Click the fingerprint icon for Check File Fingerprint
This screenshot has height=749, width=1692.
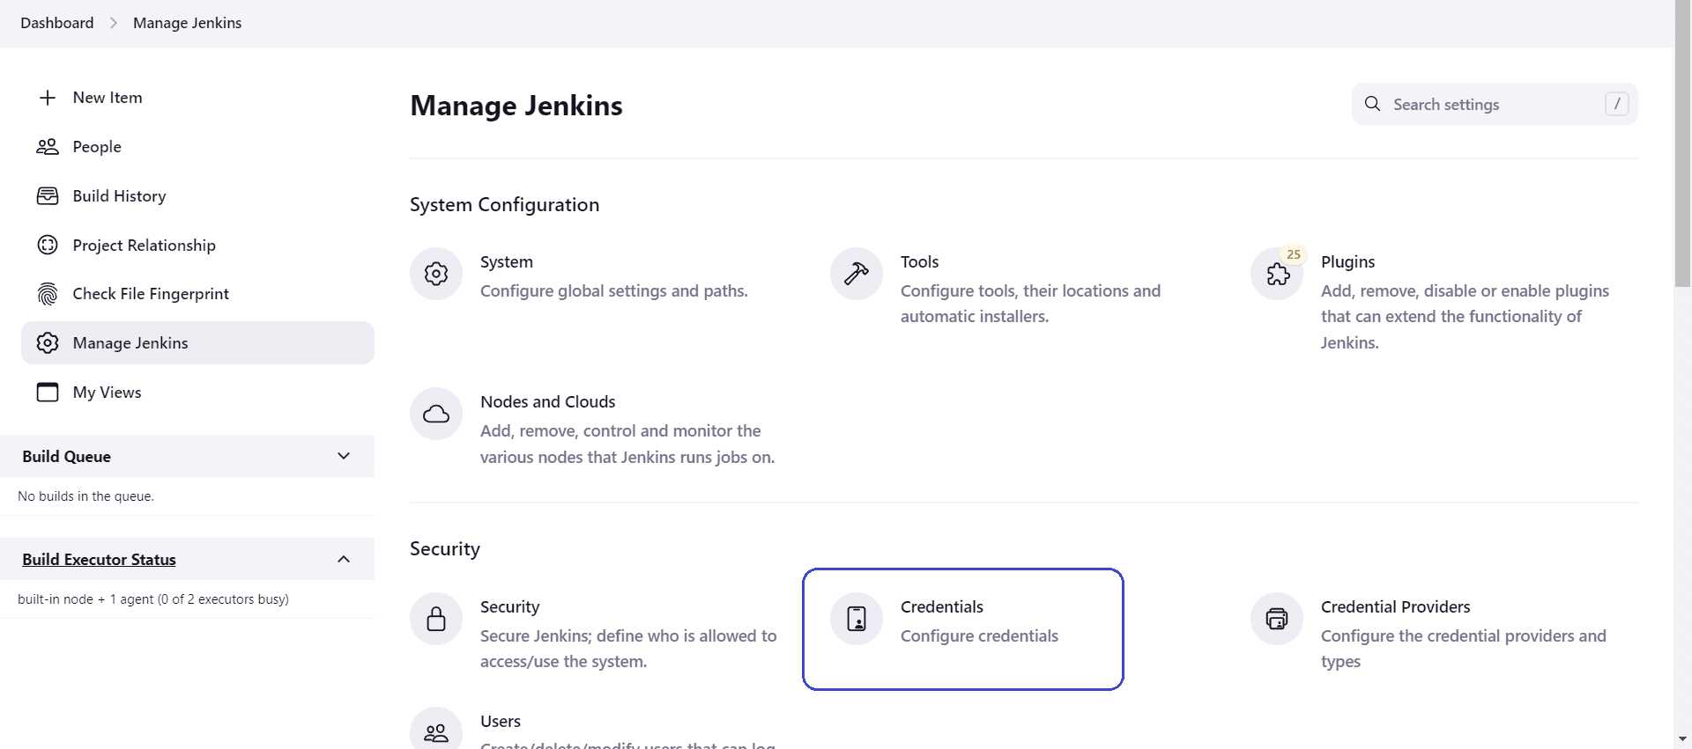(48, 294)
